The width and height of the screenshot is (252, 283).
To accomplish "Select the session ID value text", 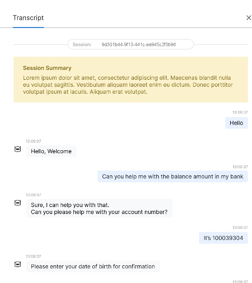I will (x=139, y=45).
